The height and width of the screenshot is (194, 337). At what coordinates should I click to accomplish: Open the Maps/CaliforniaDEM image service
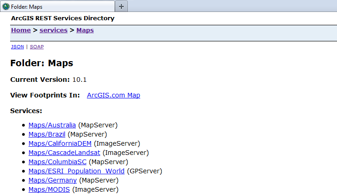click(x=60, y=143)
